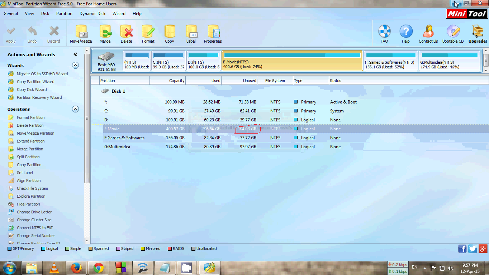This screenshot has height=275, width=489.
Task: Click the Delete toolbar icon
Action: [127, 32]
